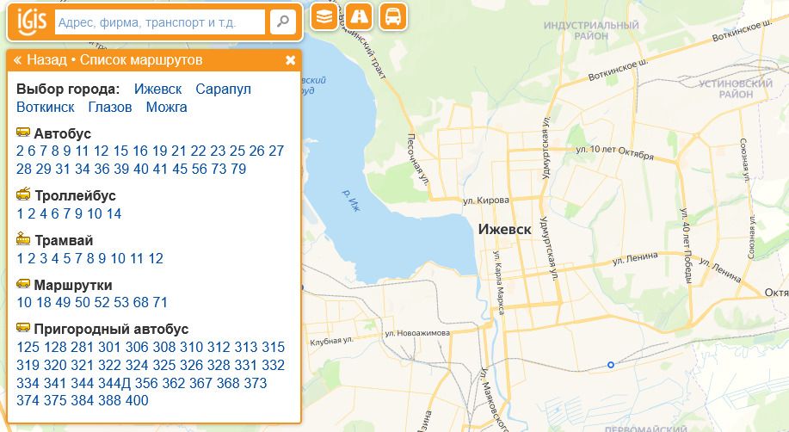789x432 pixels.
Task: Show suburban bus route 400
Action: pos(137,401)
